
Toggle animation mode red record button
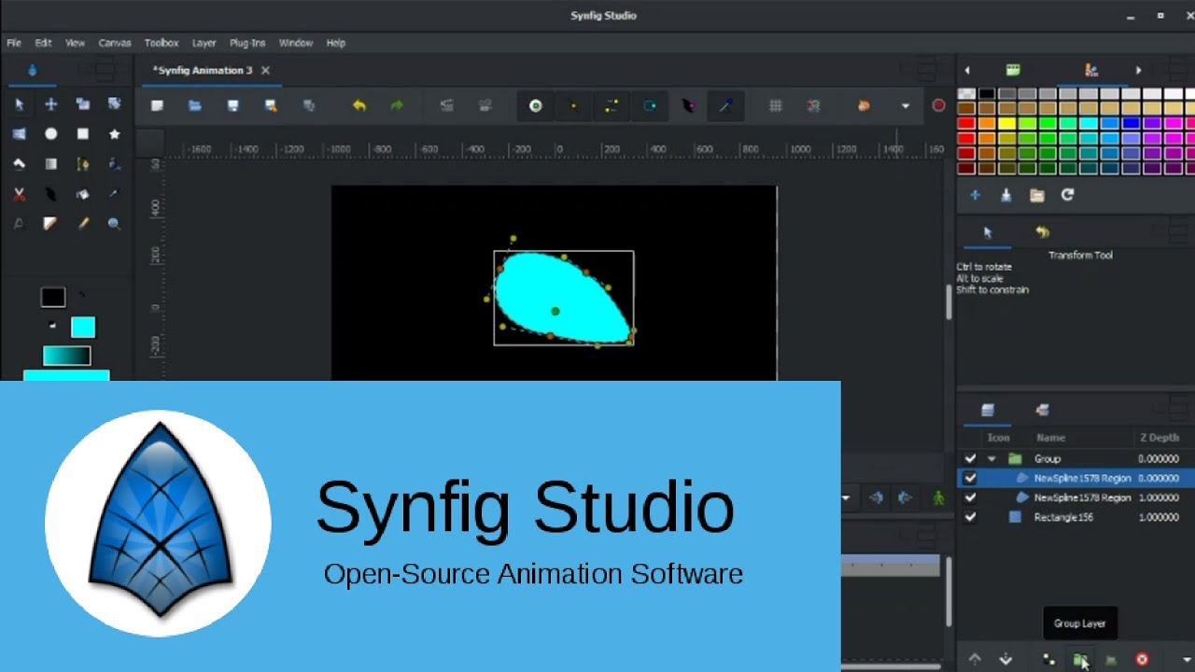coord(938,105)
